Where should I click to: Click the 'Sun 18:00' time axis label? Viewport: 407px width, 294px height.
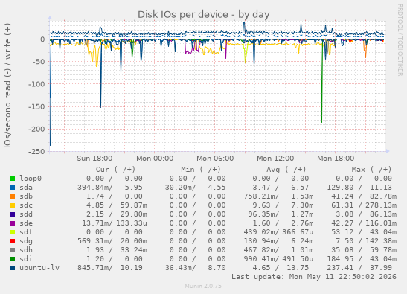click(94, 159)
